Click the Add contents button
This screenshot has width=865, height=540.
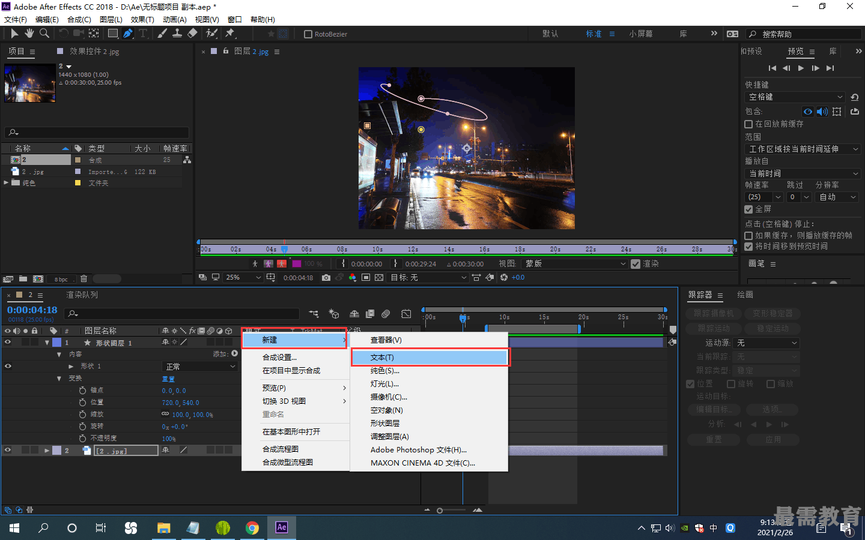click(x=235, y=354)
